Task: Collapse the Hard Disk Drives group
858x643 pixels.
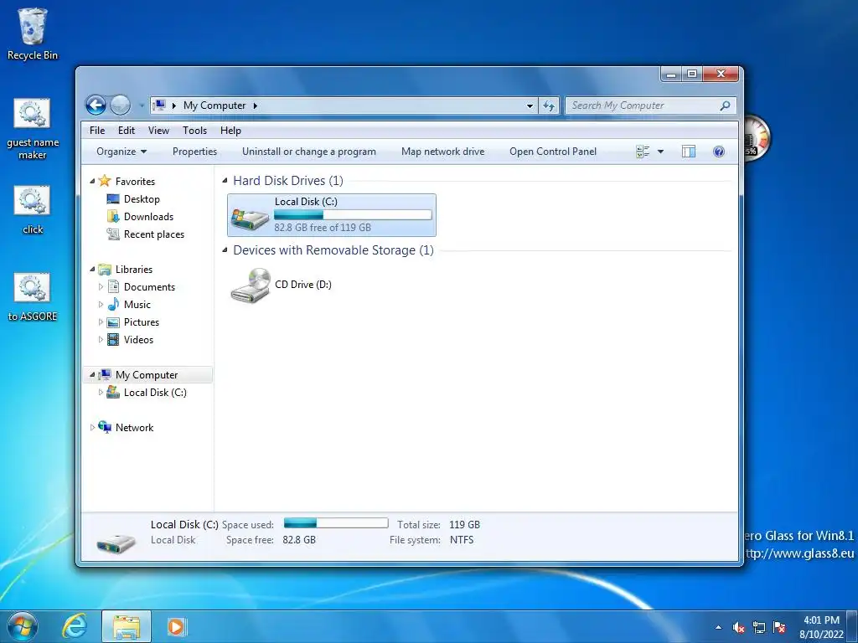Action: tap(225, 181)
